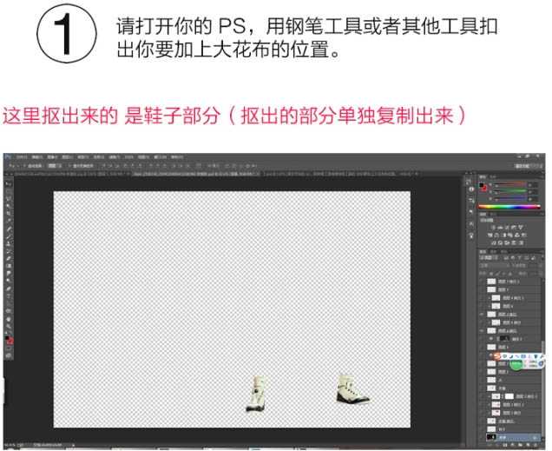Toggle lock all for selected layer
This screenshot has width=552, height=451.
[510, 274]
